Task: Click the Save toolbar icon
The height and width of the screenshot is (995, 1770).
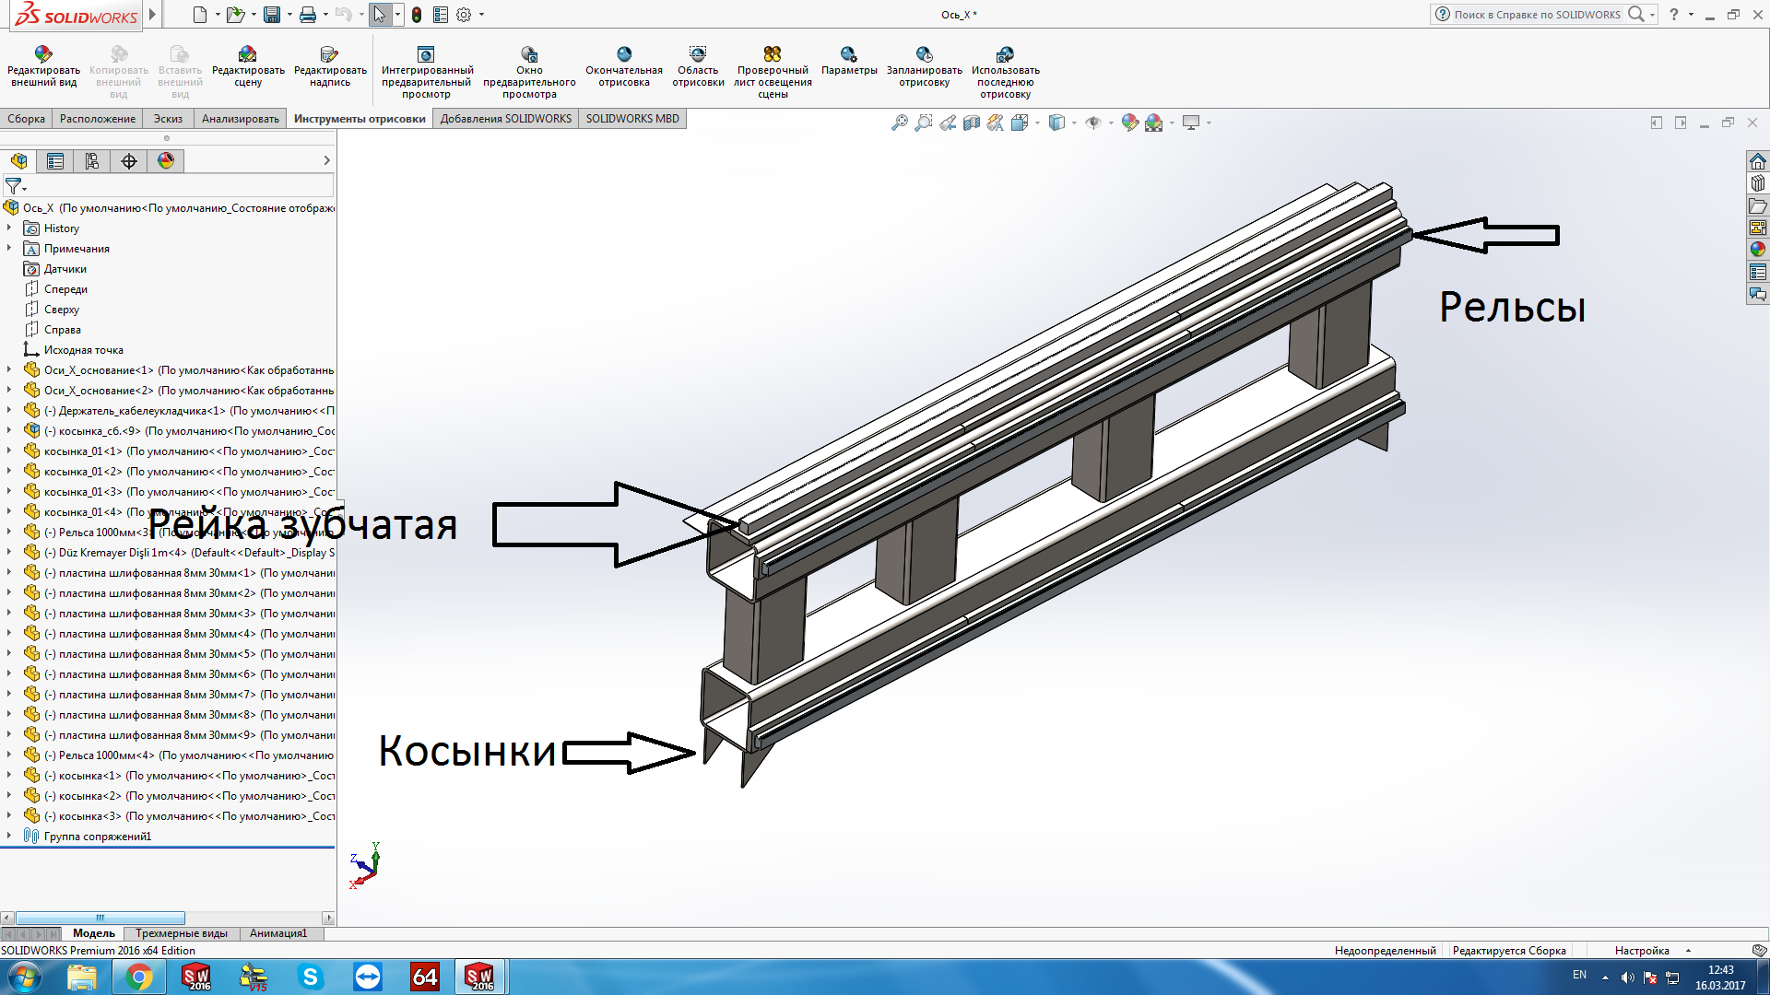Action: (272, 15)
